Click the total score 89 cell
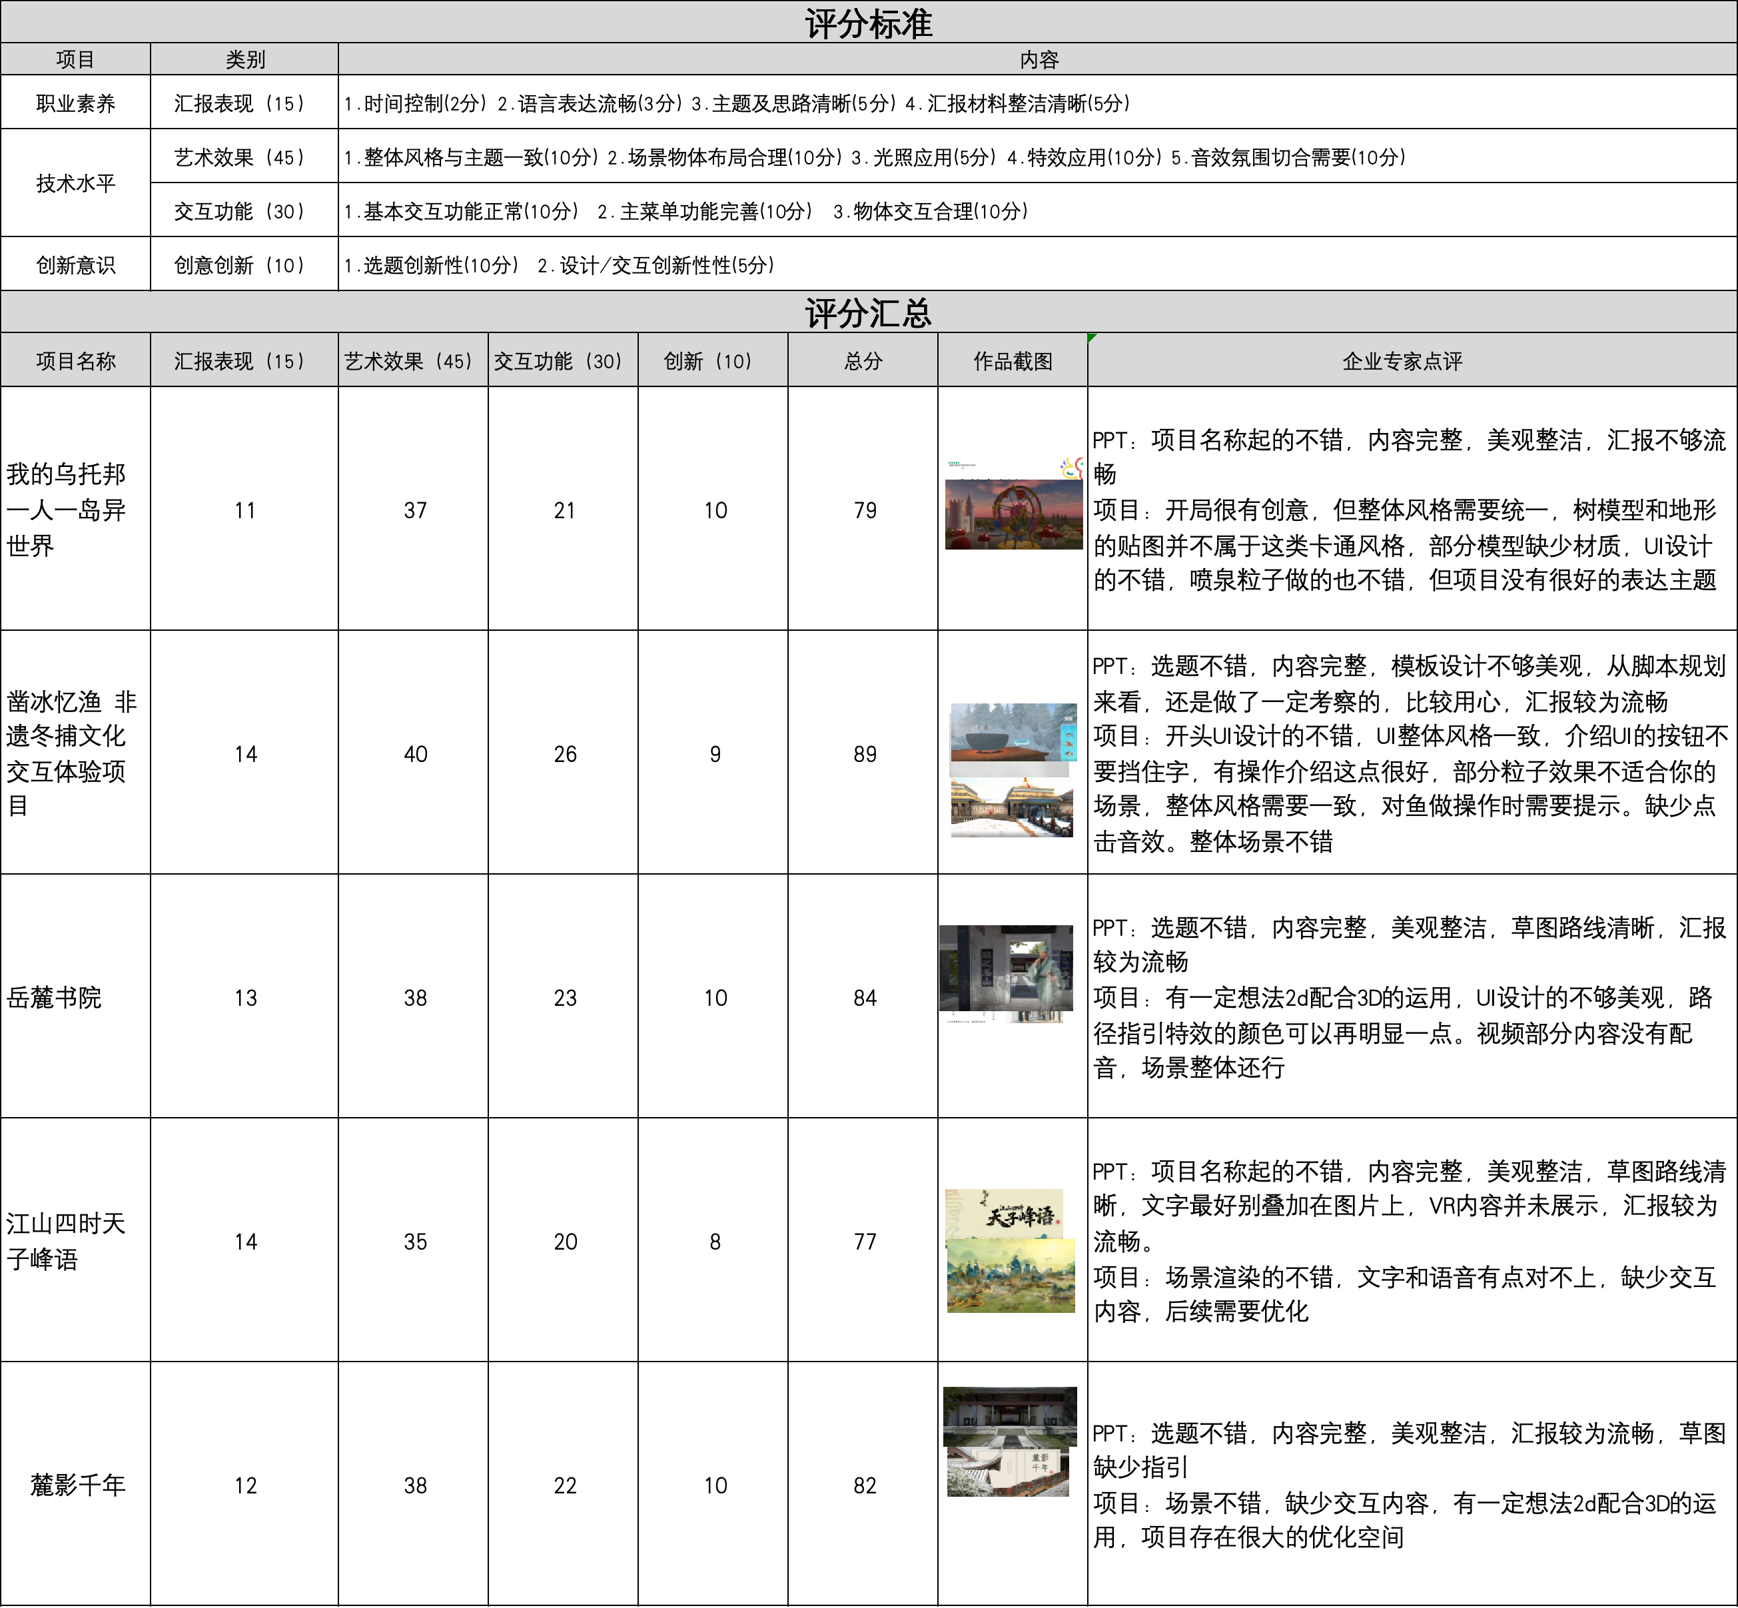Viewport: 1738px width, 1608px height. tap(863, 753)
